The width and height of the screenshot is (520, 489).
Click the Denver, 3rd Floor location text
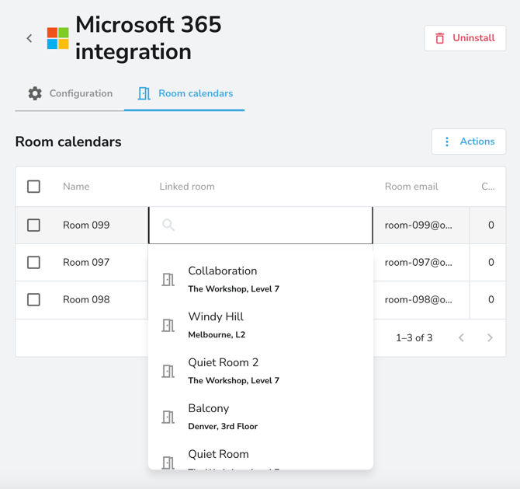click(x=223, y=427)
